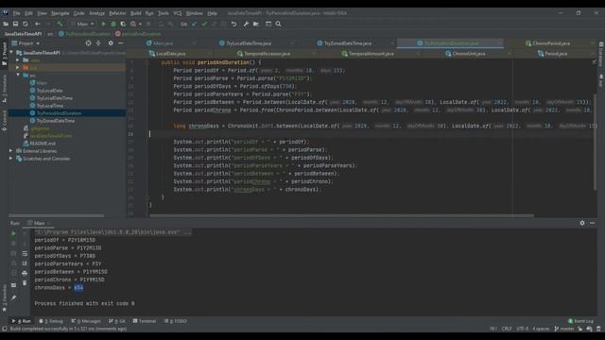
Task: Click the green Build hammer icon
Action: point(60,24)
